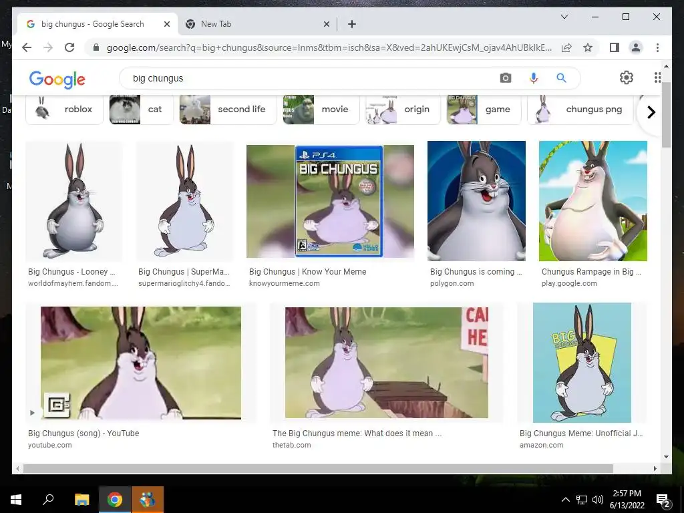Go to the Google logo homepage
Image resolution: width=684 pixels, height=513 pixels.
[57, 79]
